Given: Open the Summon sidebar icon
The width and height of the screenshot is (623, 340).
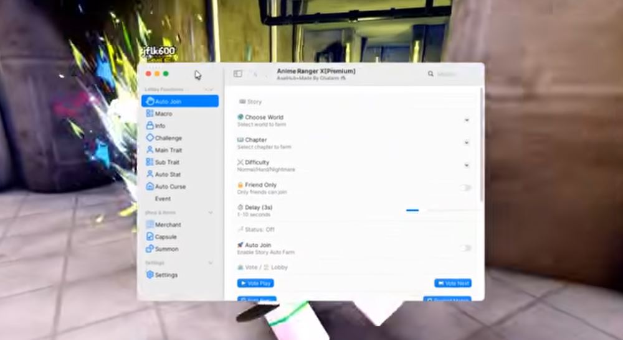Looking at the screenshot, I should [150, 249].
